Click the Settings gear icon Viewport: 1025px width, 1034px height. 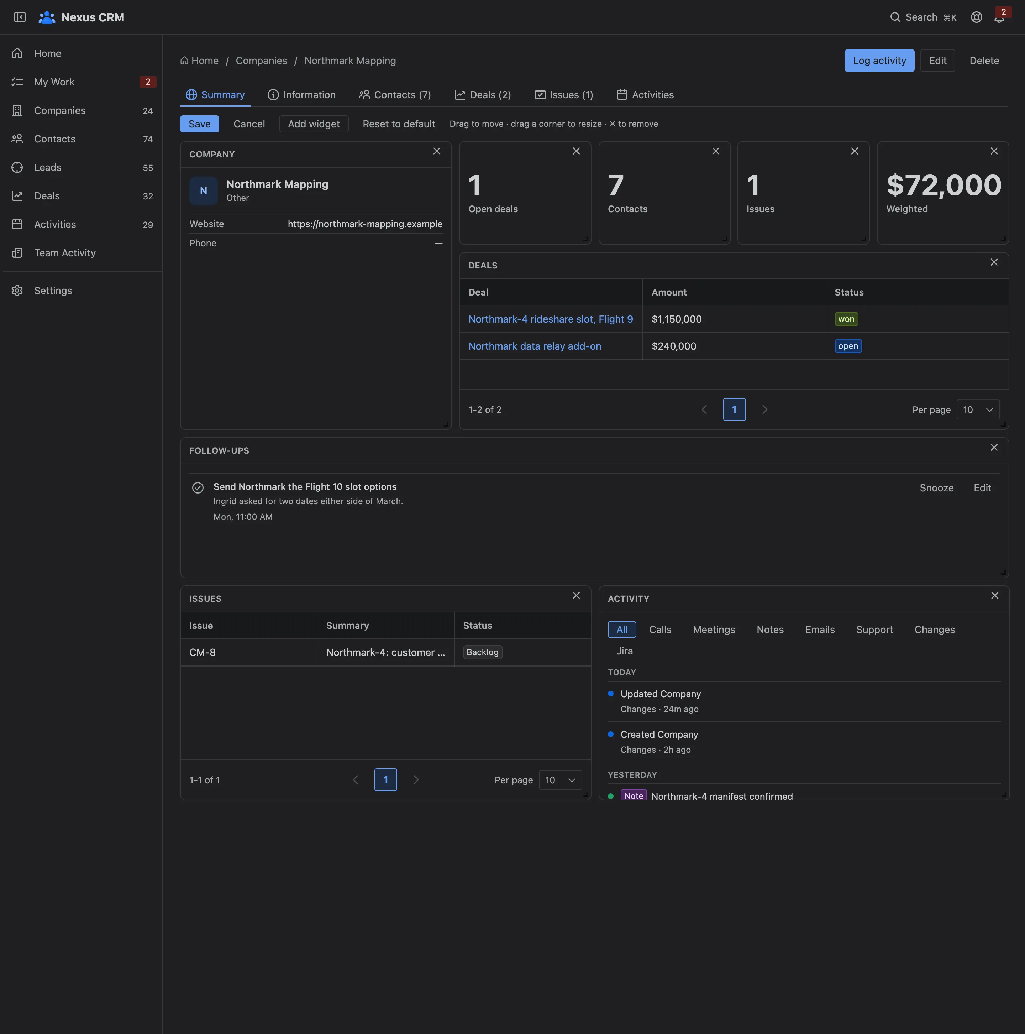17,291
